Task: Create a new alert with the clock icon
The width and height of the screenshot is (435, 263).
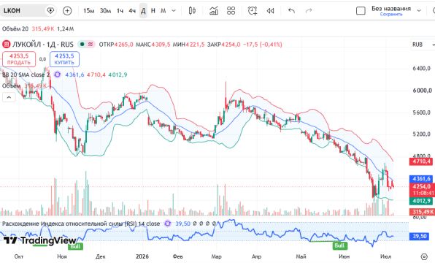Action: click(253, 11)
